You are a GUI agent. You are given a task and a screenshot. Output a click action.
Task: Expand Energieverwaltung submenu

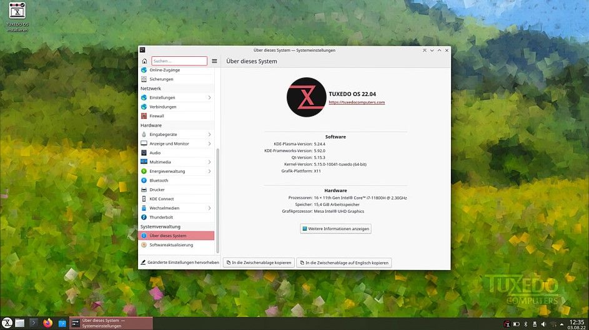click(x=209, y=172)
